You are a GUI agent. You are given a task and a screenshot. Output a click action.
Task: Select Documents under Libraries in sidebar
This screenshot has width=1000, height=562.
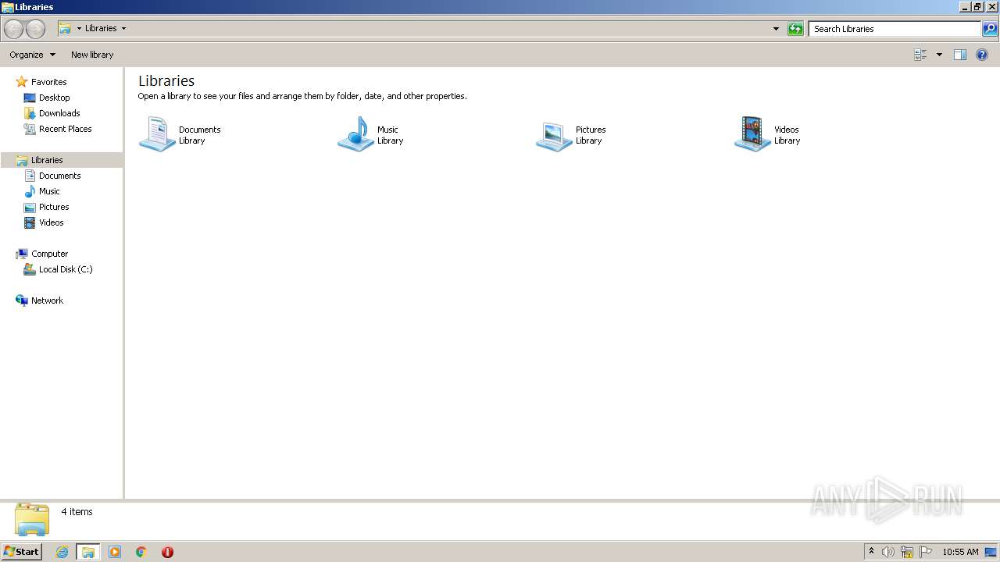pyautogui.click(x=59, y=176)
